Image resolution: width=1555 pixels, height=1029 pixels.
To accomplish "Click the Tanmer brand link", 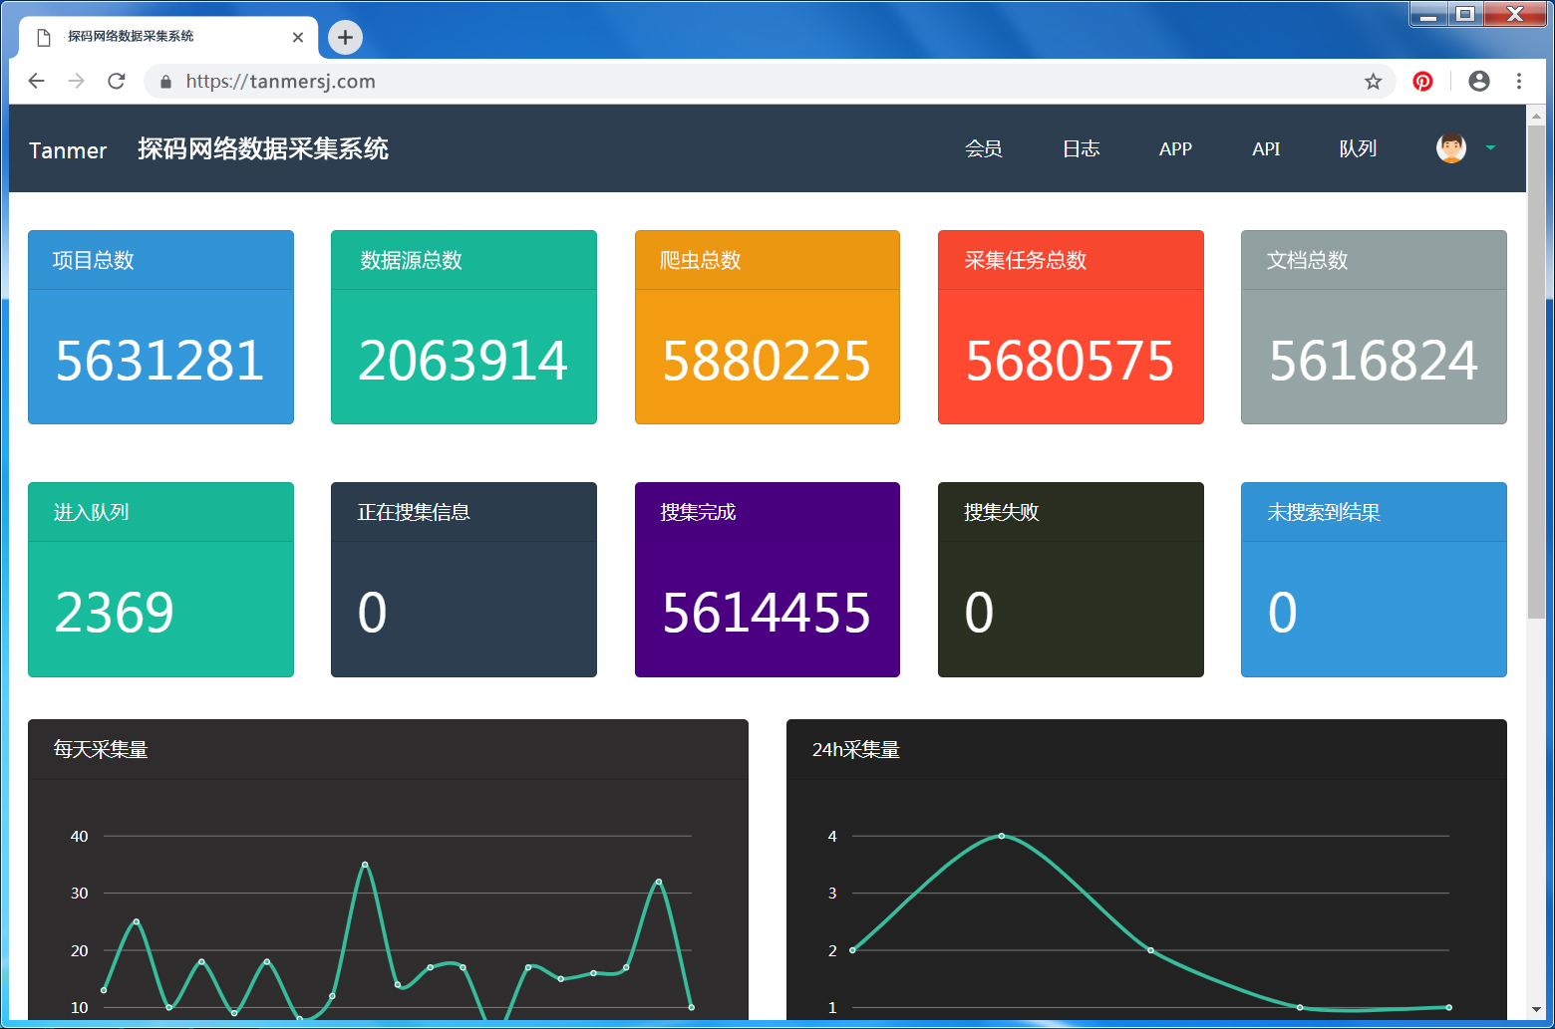I will click(x=68, y=150).
